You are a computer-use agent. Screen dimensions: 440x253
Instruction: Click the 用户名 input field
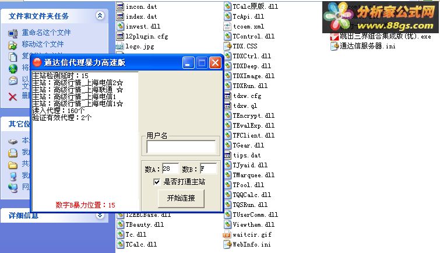(181, 146)
